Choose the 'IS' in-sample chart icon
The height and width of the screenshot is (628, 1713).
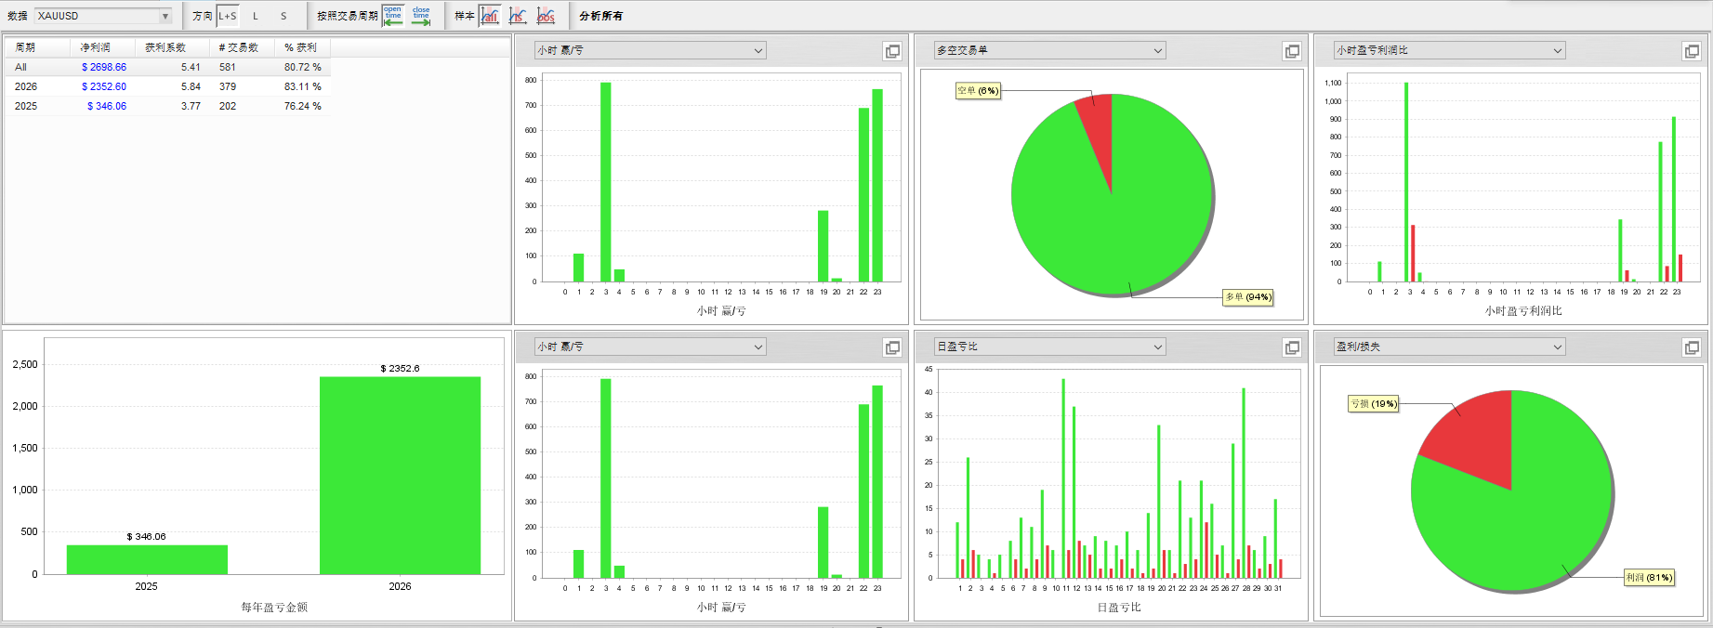click(518, 16)
